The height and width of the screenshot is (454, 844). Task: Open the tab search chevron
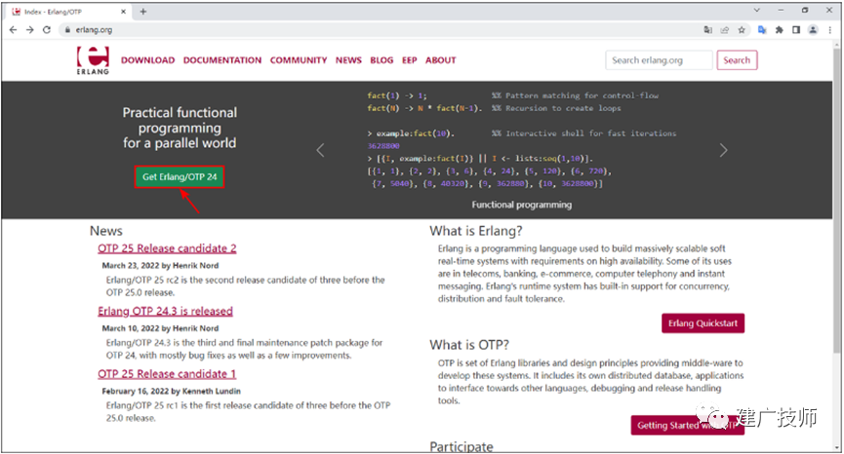point(757,10)
